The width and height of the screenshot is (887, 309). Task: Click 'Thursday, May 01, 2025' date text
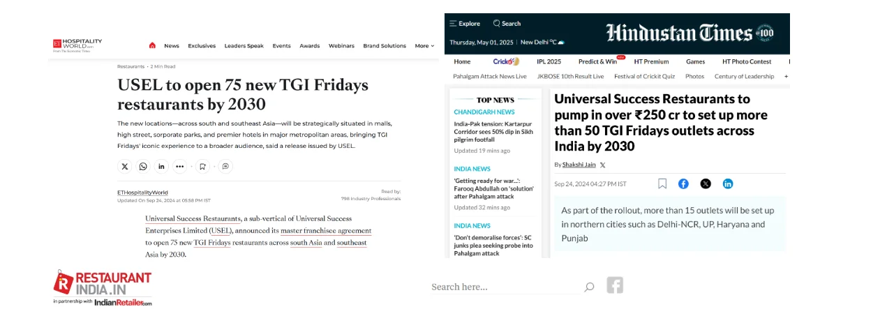[482, 42]
